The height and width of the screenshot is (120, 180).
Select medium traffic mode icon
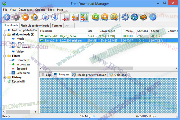coord(75,17)
